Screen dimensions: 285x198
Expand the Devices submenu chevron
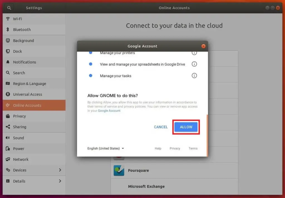pyautogui.click(x=60, y=170)
